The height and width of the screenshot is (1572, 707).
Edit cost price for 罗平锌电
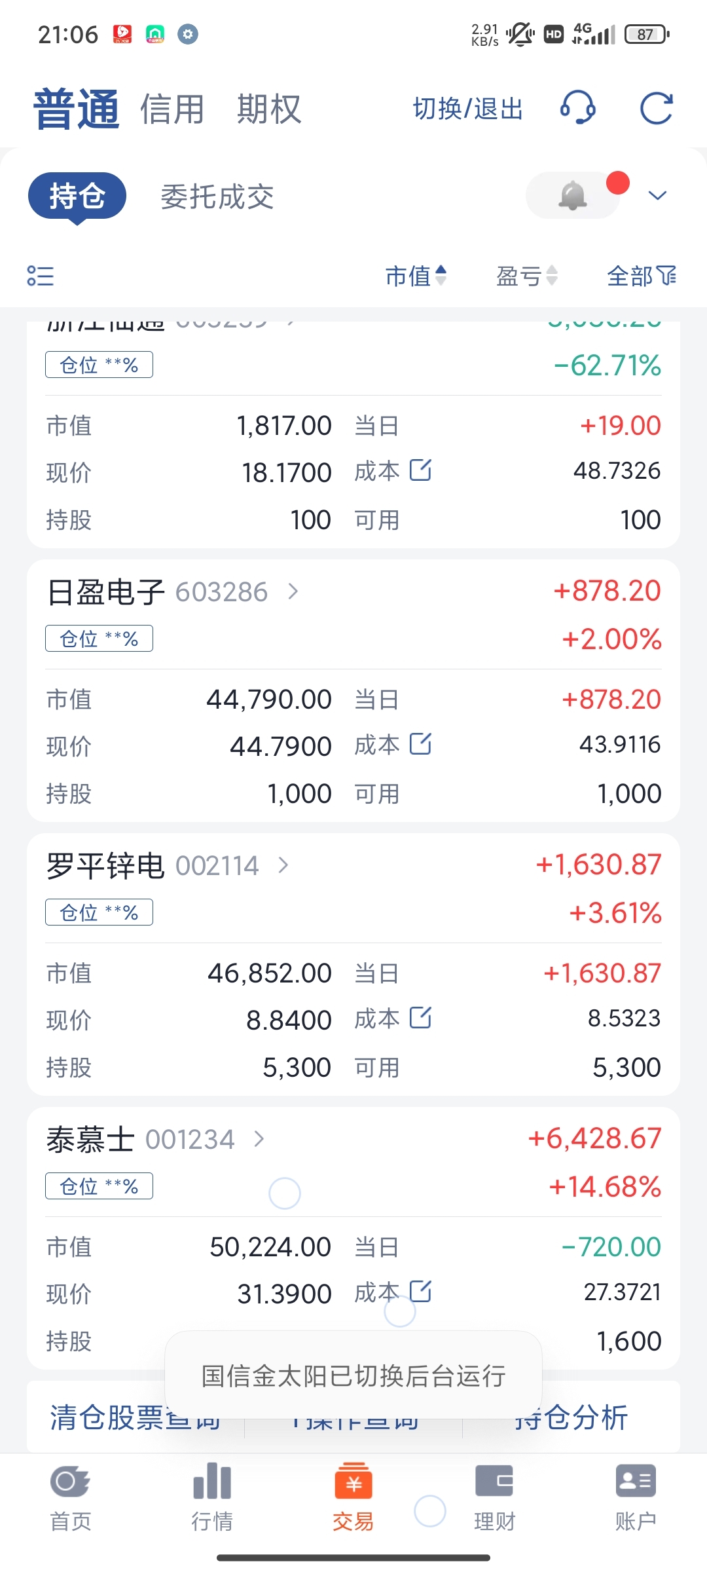(420, 1018)
